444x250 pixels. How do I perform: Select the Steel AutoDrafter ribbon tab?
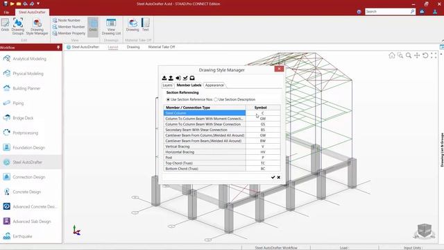32,12
